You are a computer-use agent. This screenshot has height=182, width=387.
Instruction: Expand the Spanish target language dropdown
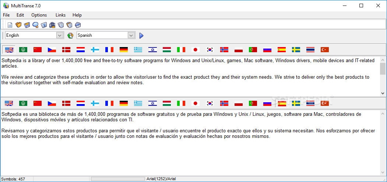pyautogui.click(x=131, y=35)
